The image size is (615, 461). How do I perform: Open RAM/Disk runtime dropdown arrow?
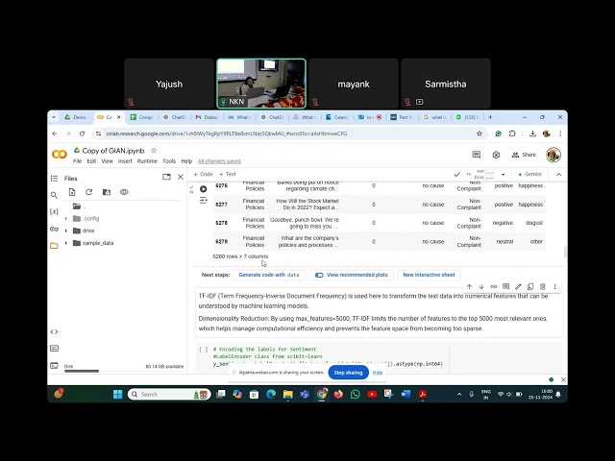tap(504, 175)
